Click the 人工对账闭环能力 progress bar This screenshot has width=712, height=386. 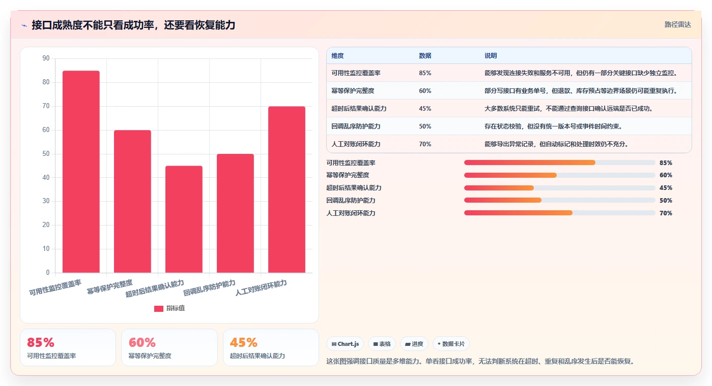coord(560,213)
